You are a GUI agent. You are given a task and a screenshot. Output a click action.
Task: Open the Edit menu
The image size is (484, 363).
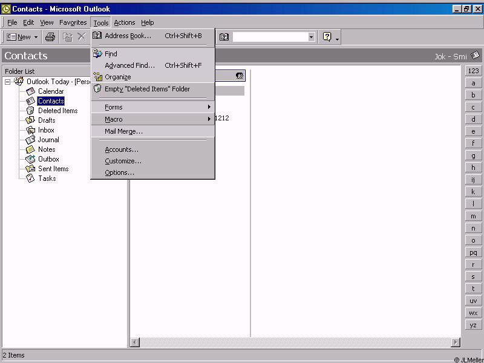point(28,22)
